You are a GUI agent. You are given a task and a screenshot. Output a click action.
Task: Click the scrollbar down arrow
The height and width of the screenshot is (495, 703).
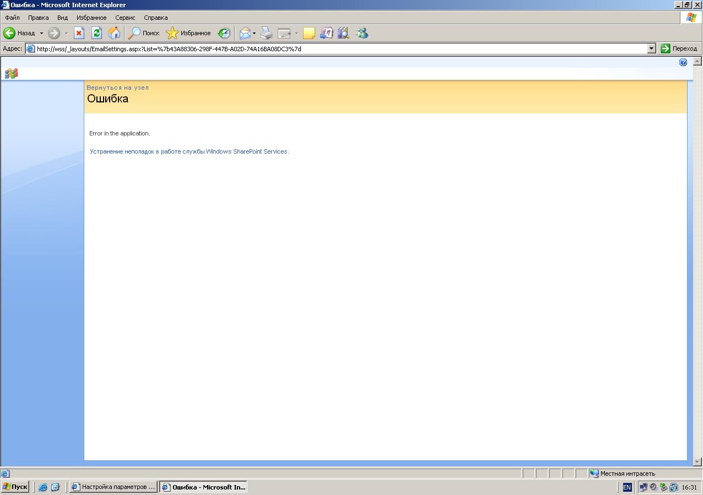point(697,461)
